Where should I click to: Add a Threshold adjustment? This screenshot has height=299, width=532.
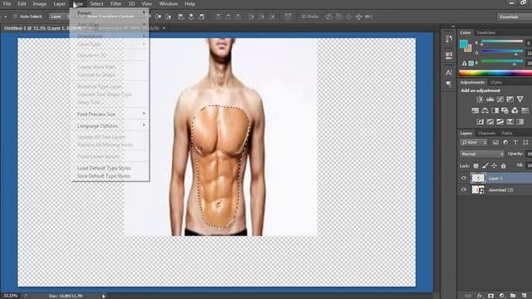[x=500, y=121]
